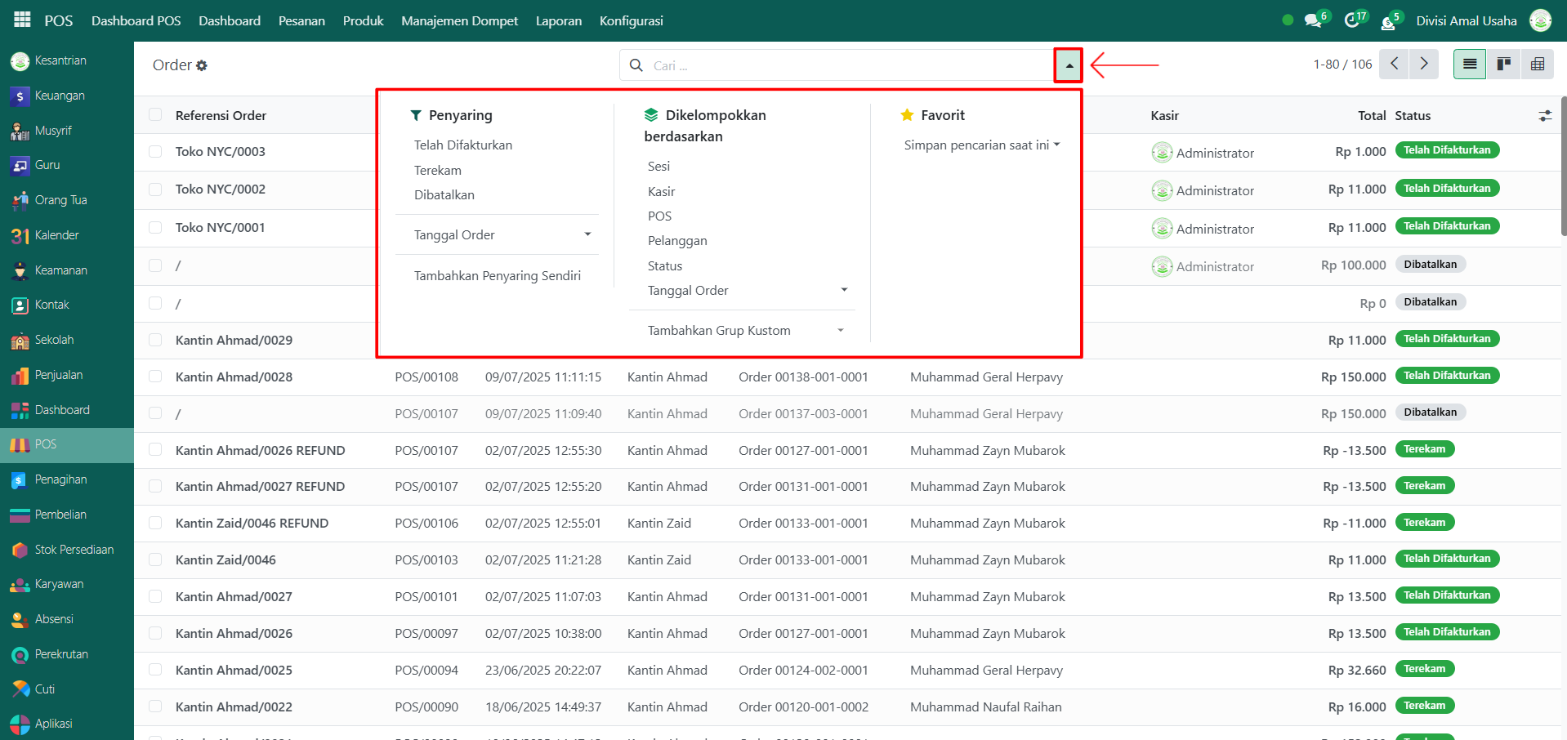The height and width of the screenshot is (740, 1567).
Task: Open the activities clock icon
Action: pyautogui.click(x=1352, y=20)
